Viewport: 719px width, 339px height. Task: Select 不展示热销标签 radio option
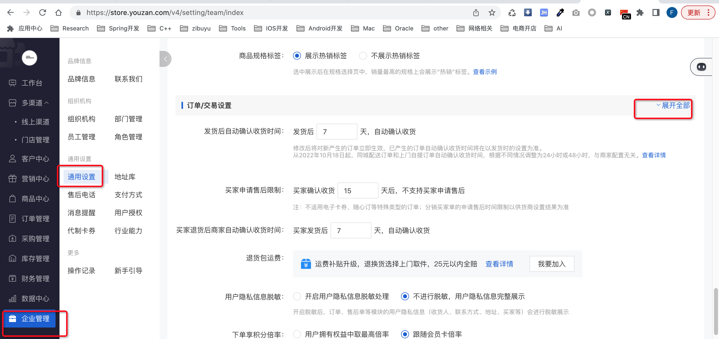[362, 56]
